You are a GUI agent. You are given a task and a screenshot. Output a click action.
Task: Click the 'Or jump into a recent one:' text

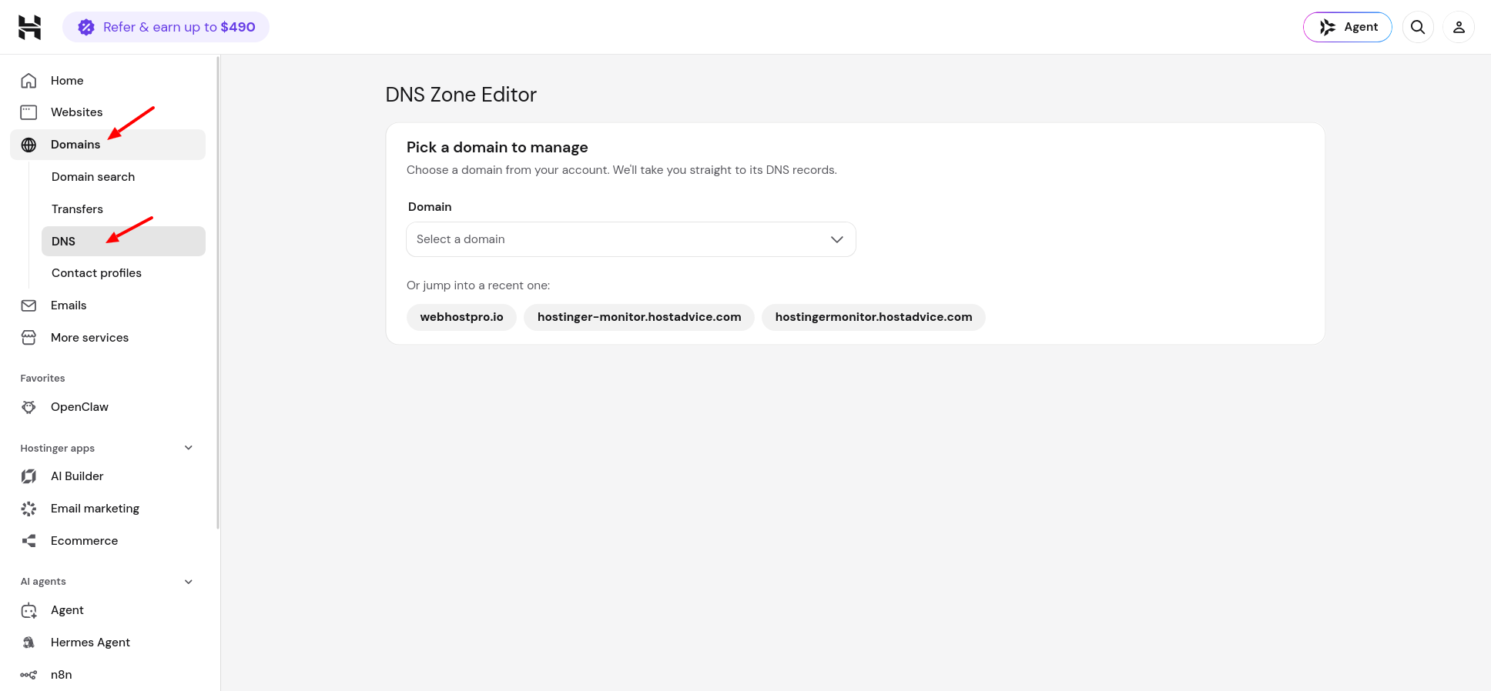point(478,285)
